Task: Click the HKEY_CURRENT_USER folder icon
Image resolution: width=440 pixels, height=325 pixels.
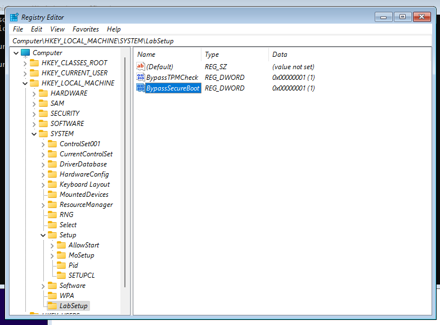Action: pos(34,73)
